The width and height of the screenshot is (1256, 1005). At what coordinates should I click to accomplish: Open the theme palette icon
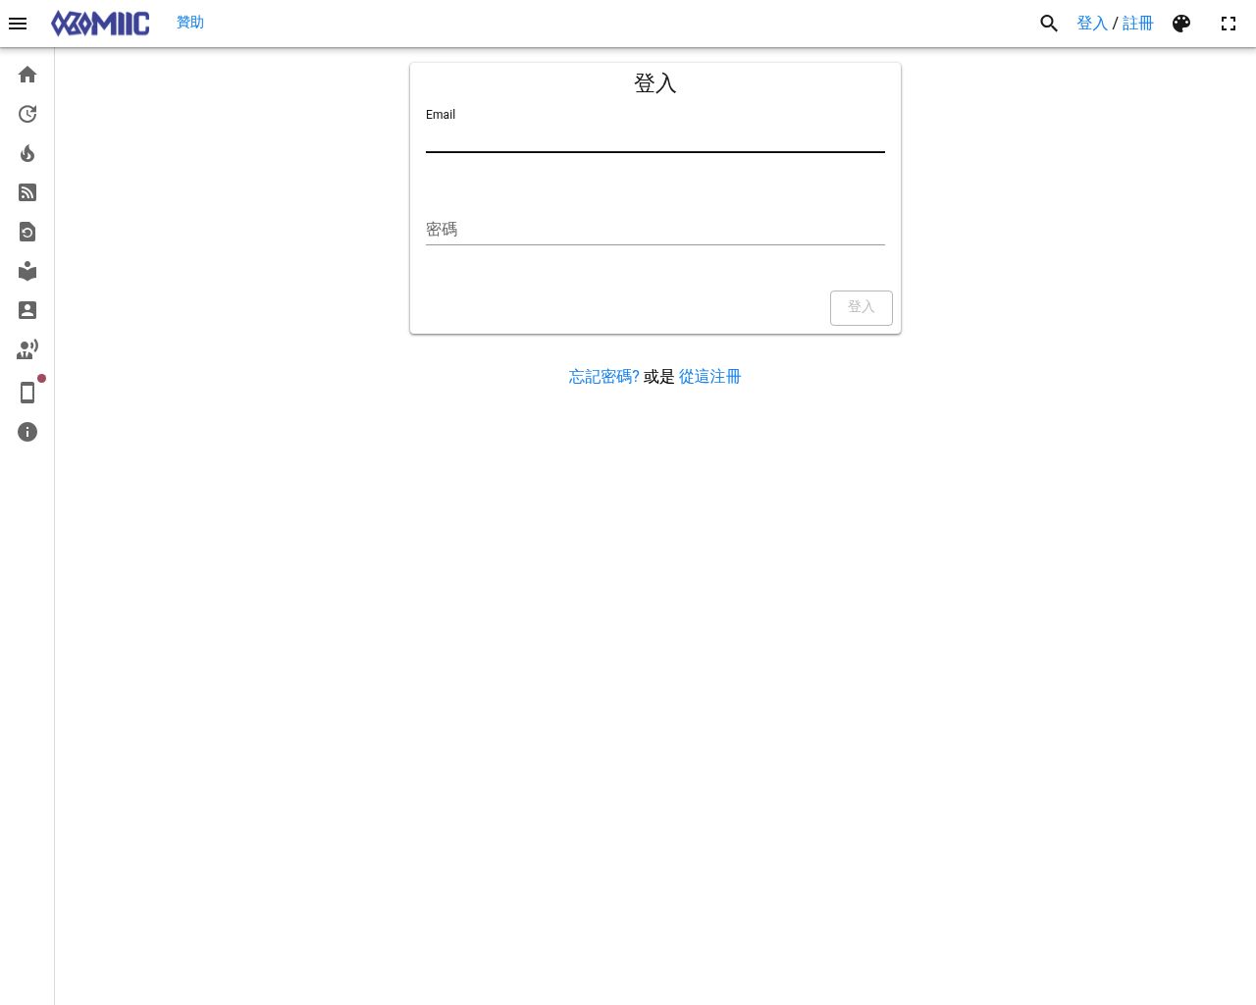click(1181, 24)
